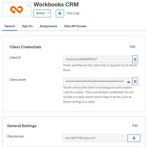
Task: Copy the Client secret to clipboard
Action: 135,81
